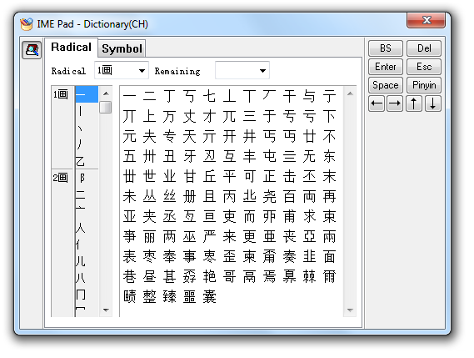Viewport: 474px width, 358px height.
Task: Pick the character 世 in the grid
Action: (150, 177)
